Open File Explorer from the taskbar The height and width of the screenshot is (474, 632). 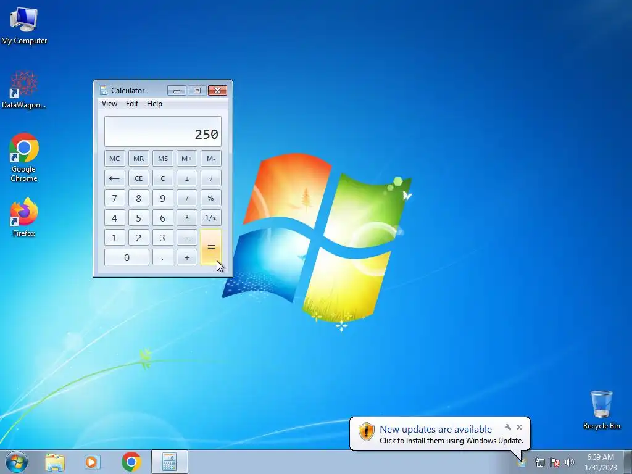[55, 462]
